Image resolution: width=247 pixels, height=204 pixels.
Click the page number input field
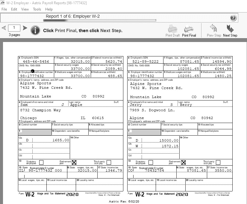click(14, 28)
